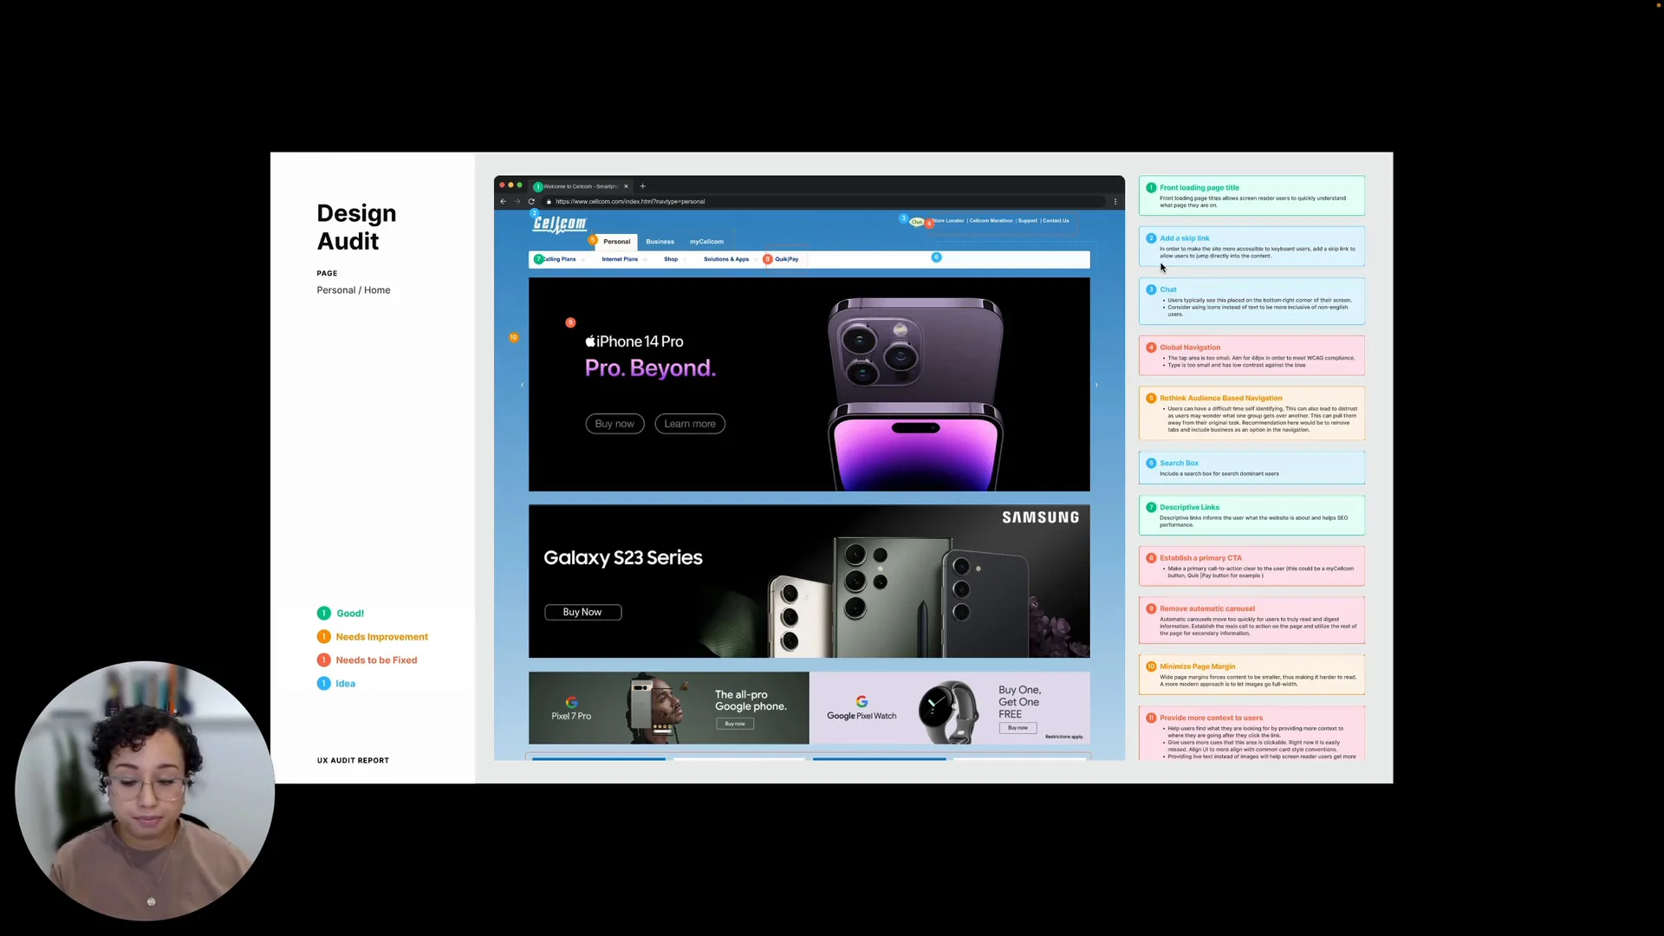Click the iPhone 14 Pro phone image
The height and width of the screenshot is (936, 1664).
tap(915, 393)
